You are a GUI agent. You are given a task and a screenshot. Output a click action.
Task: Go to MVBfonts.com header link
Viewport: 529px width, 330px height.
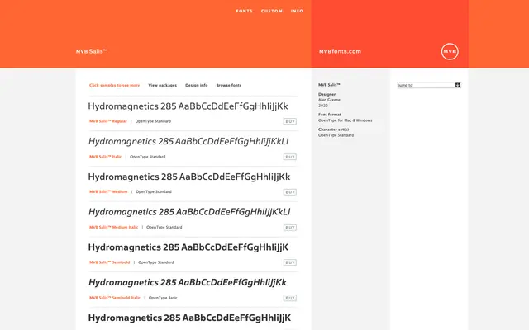(x=340, y=51)
